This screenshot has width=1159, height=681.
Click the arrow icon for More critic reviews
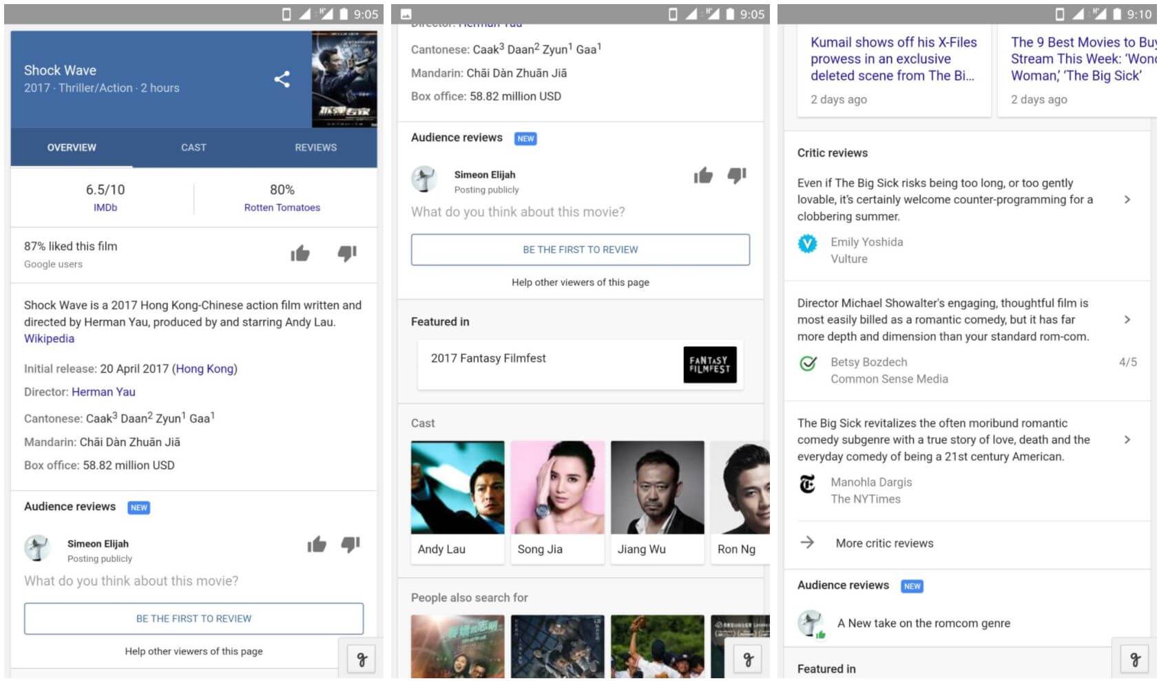pos(807,543)
